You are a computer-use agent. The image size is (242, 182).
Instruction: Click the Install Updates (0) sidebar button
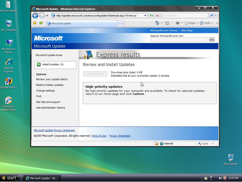pos(55,65)
